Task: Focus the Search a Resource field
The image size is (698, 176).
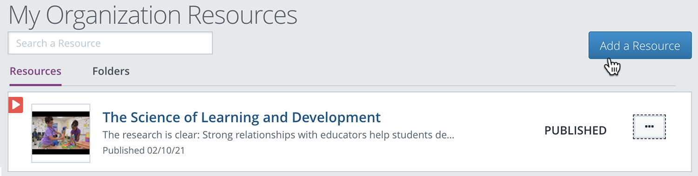Action: 110,43
